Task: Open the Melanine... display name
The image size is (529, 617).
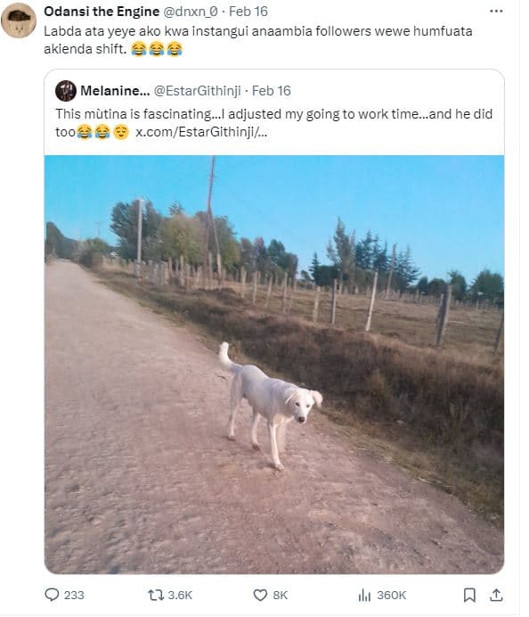Action: click(x=115, y=91)
